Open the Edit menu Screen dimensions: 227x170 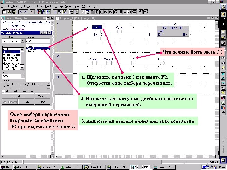[23, 6]
